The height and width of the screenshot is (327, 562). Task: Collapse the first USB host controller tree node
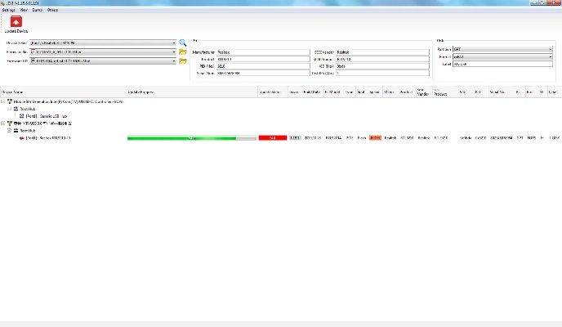[x=3, y=101]
